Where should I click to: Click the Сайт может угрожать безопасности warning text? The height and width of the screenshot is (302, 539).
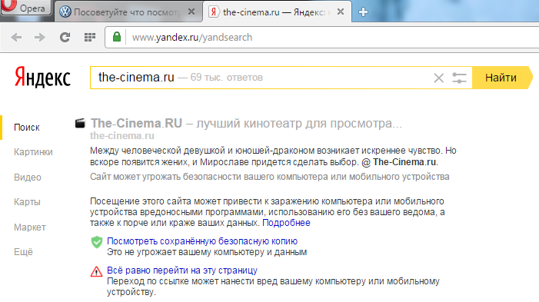coord(269,177)
